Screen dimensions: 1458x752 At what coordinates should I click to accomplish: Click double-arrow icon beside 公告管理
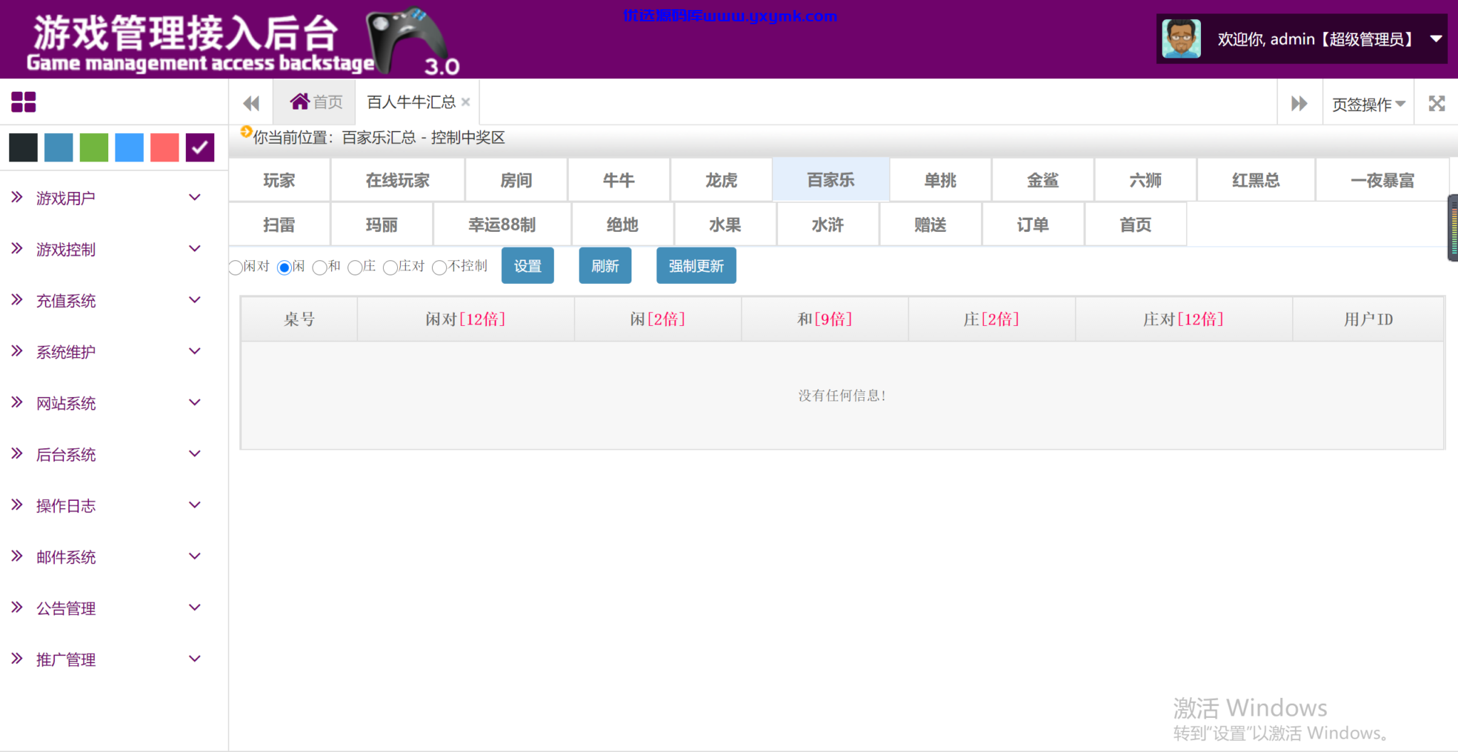pos(17,607)
